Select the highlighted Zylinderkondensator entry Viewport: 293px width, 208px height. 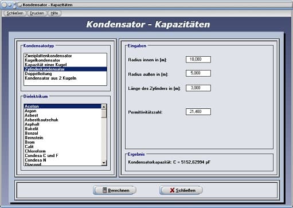pos(65,69)
